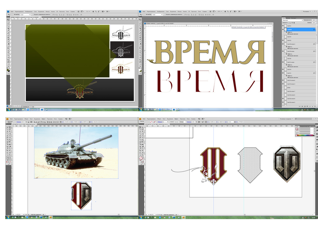Click Windows Start button in bottom-left screenshot taskbar
318x225 pixels.
click(x=8, y=217)
